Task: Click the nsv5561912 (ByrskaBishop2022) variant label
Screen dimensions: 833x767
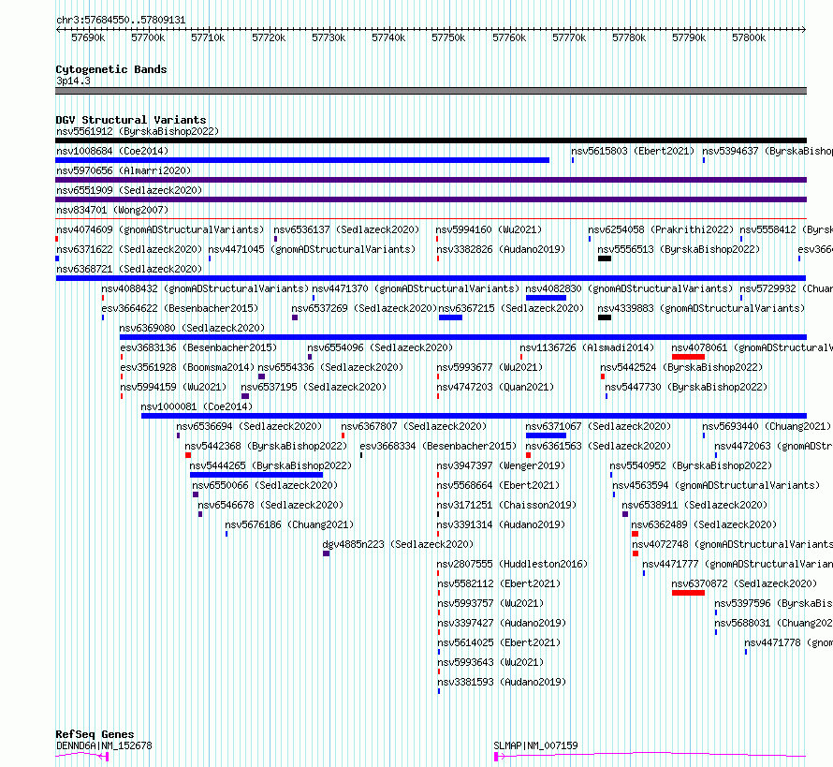Action: (x=138, y=131)
